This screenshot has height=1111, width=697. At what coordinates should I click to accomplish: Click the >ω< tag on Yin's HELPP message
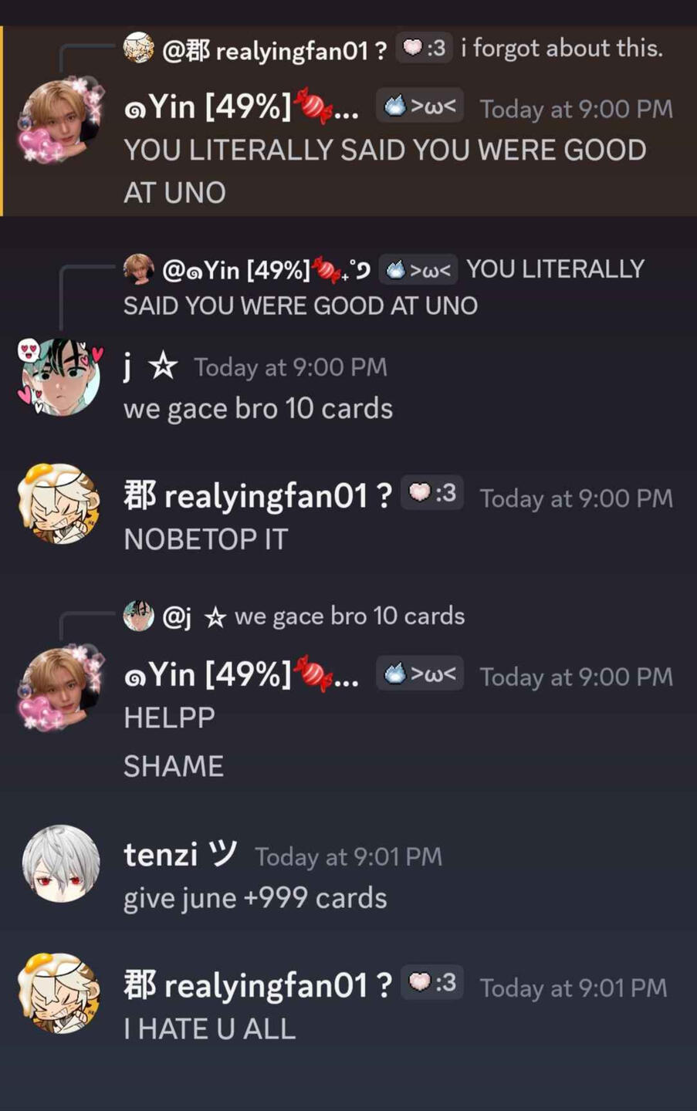coord(420,674)
